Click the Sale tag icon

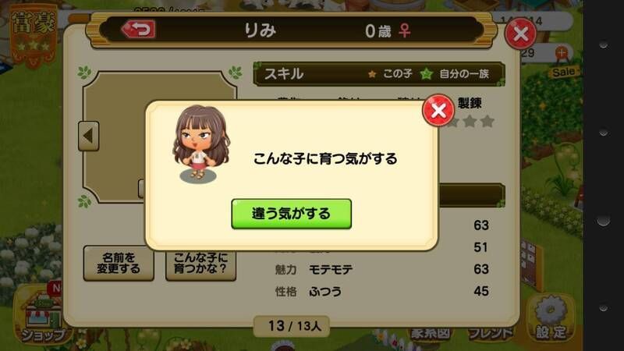click(x=563, y=72)
